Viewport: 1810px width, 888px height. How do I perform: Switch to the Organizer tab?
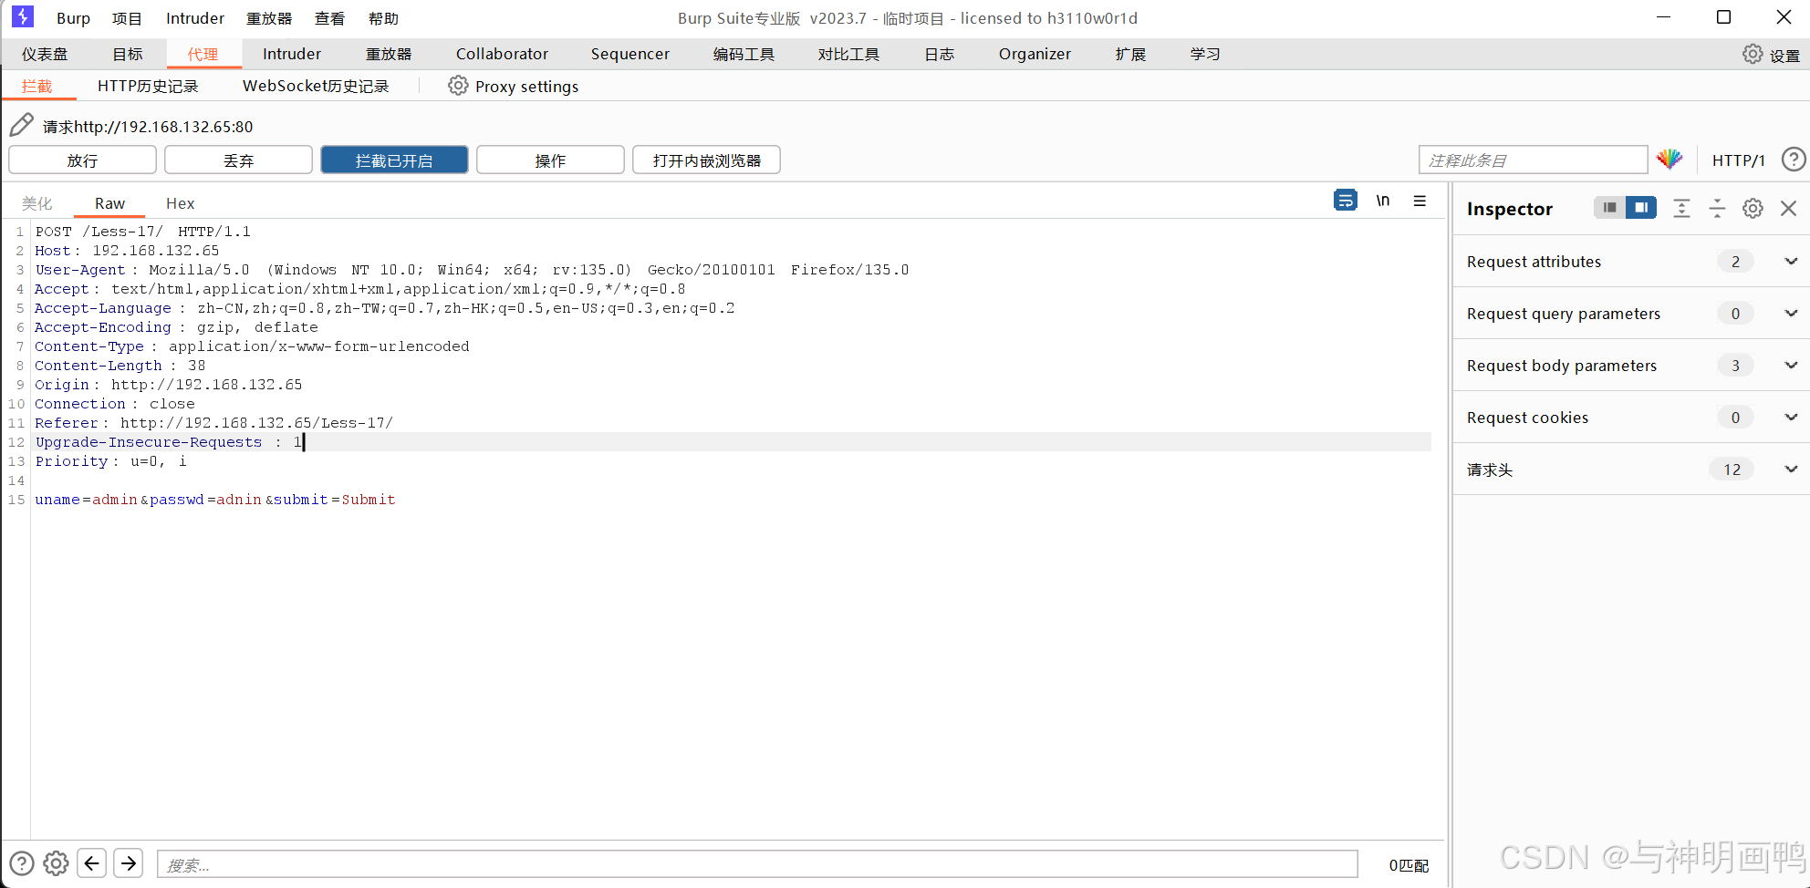1035,54
